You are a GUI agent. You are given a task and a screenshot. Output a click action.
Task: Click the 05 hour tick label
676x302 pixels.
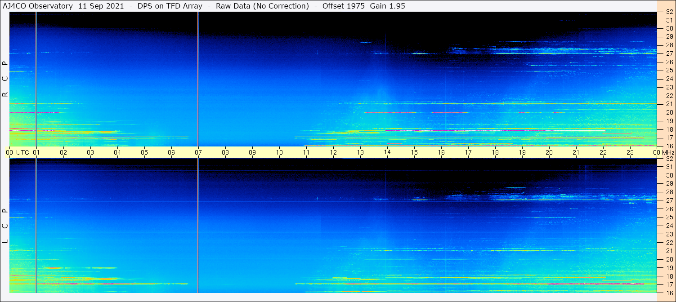144,152
